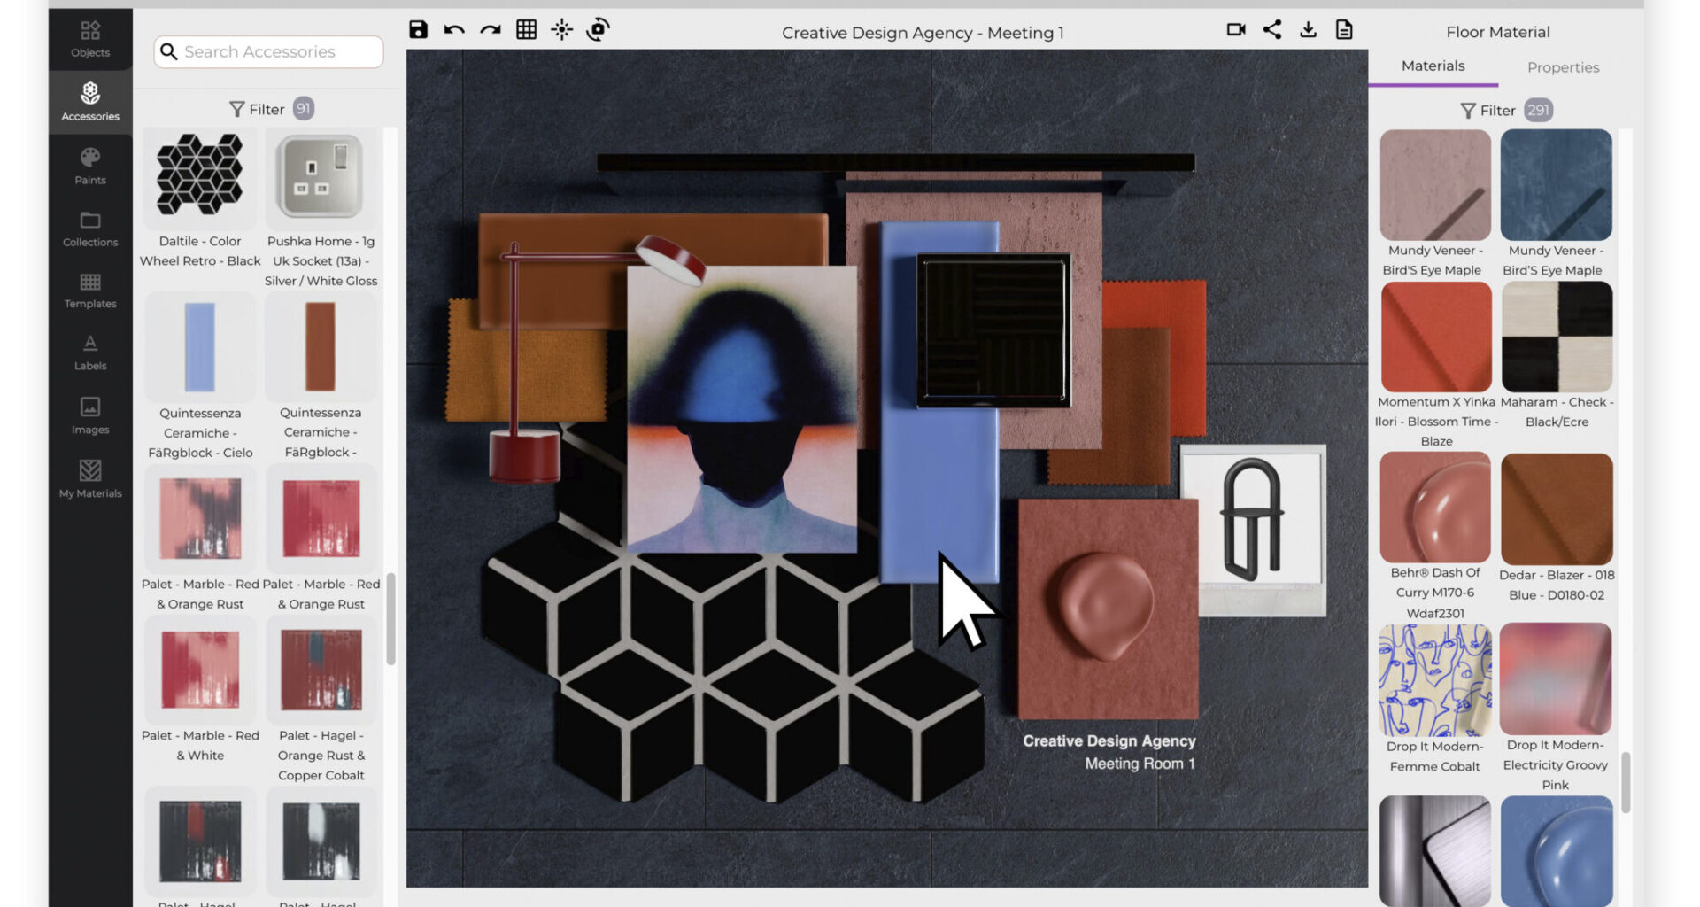Open the Images panel
The width and height of the screenshot is (1700, 907).
(89, 415)
